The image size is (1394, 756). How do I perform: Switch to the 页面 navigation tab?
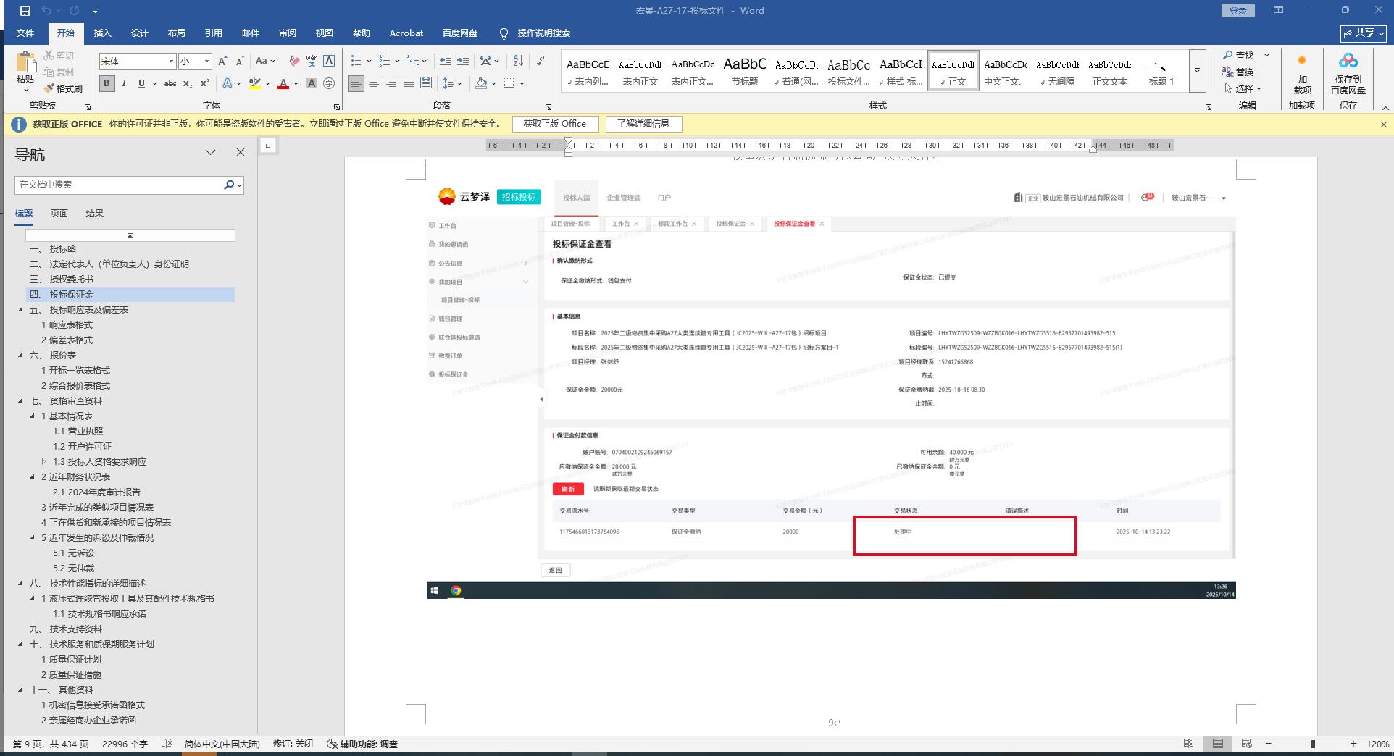point(59,213)
